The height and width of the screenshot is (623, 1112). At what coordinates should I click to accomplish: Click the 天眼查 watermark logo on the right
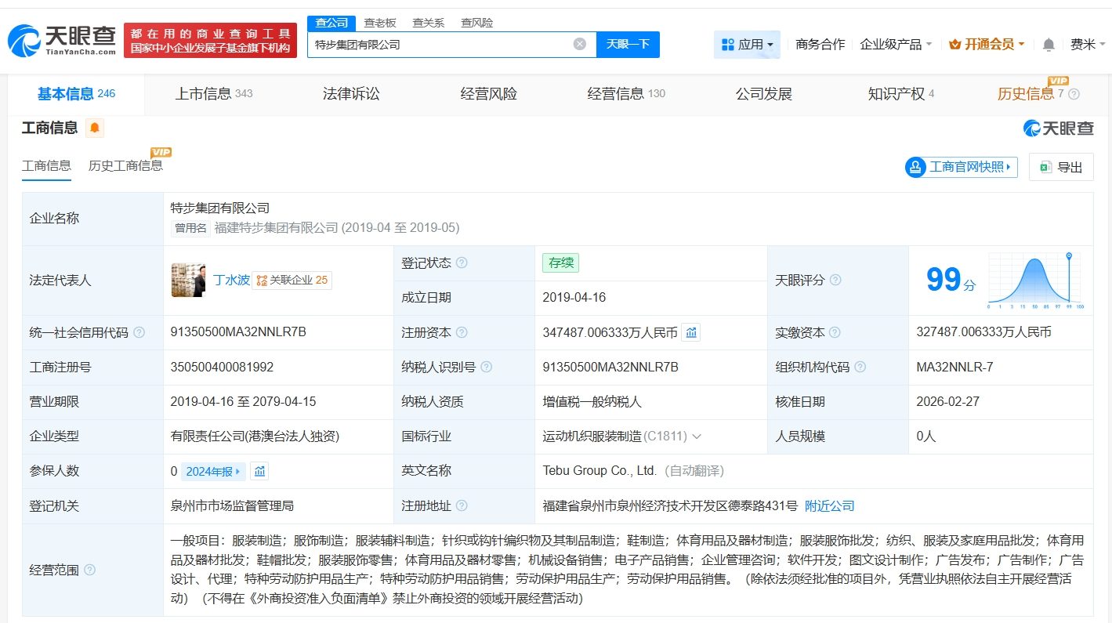point(1059,128)
